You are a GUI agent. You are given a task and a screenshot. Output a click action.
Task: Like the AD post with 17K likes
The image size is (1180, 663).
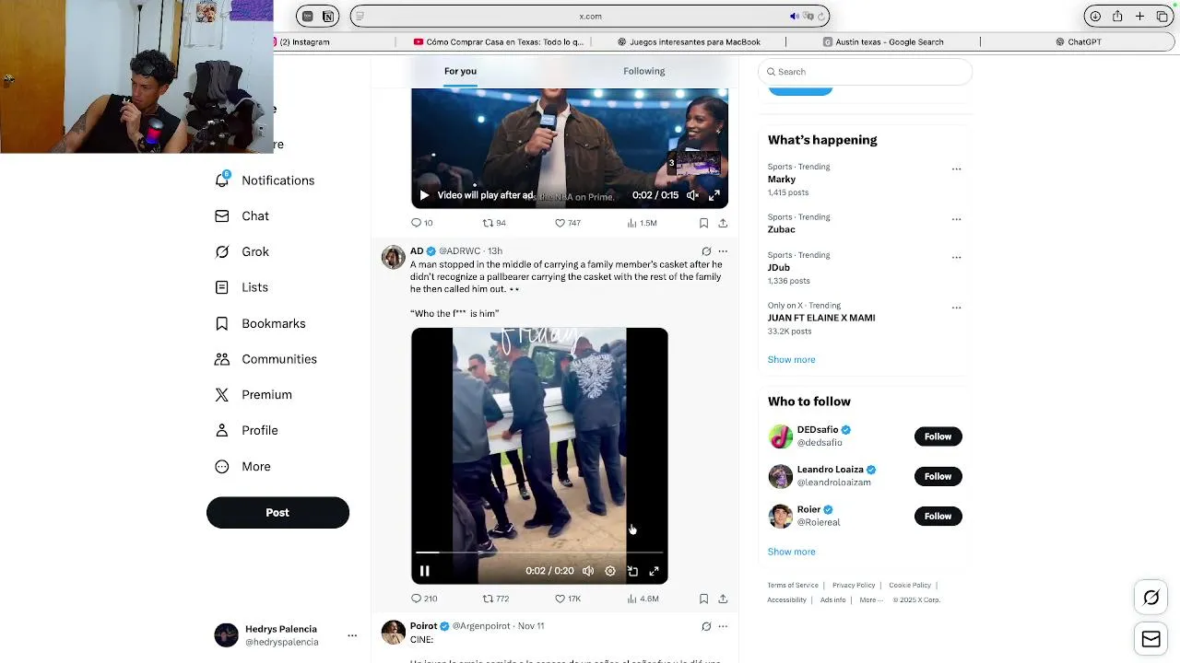click(568, 599)
